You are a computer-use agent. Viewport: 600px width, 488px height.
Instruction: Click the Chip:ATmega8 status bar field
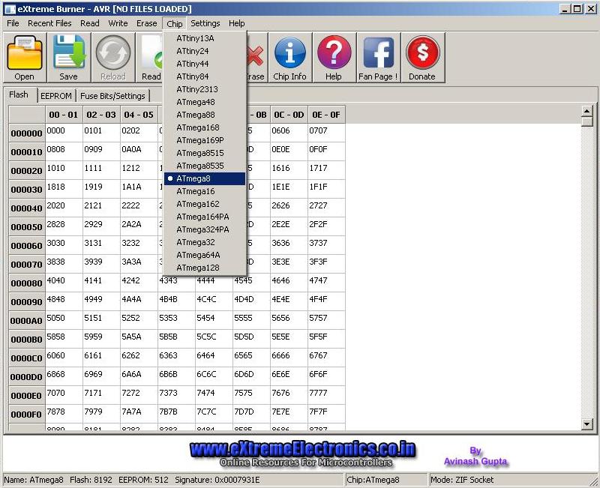point(386,480)
